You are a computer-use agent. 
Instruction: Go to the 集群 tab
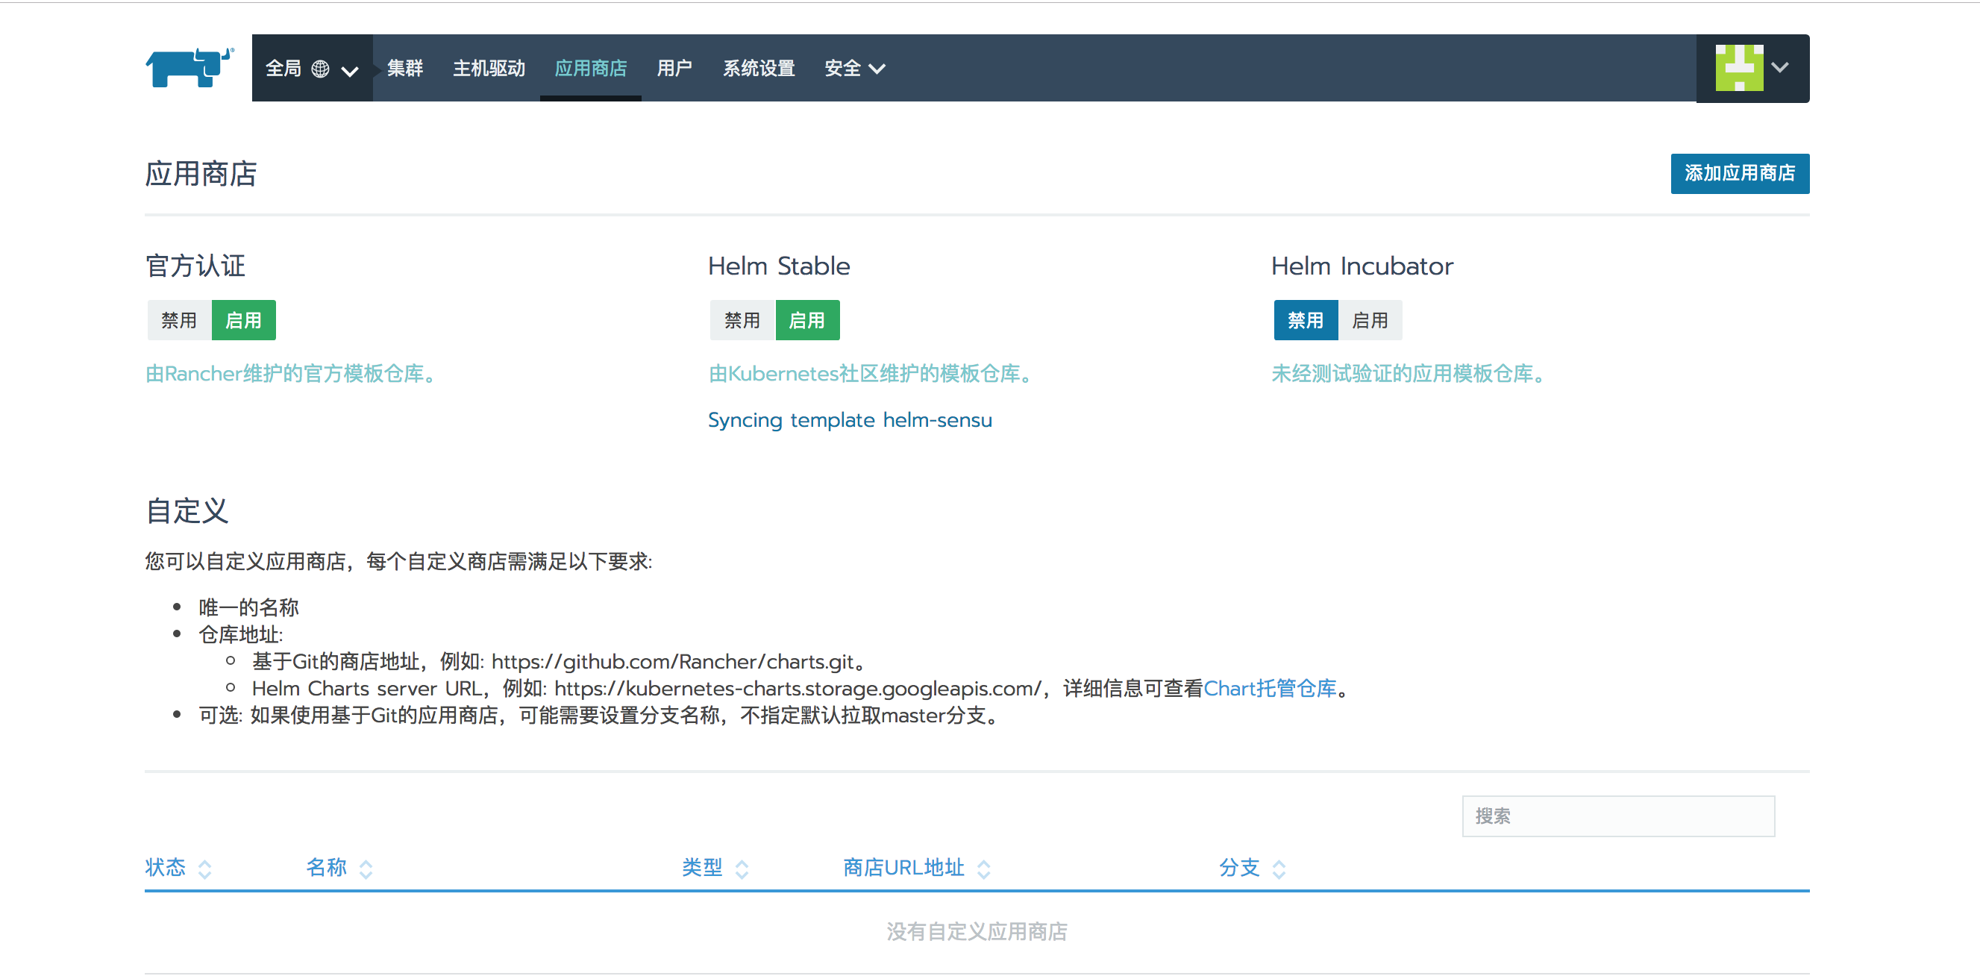[x=405, y=69]
